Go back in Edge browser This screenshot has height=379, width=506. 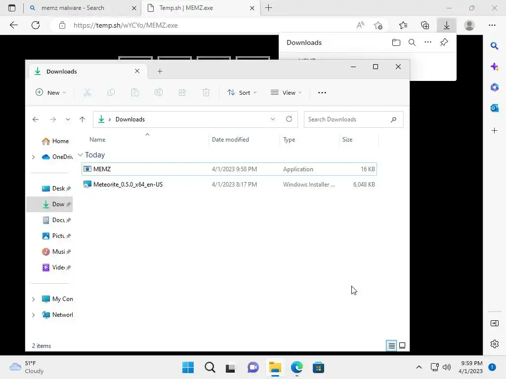[x=14, y=25]
